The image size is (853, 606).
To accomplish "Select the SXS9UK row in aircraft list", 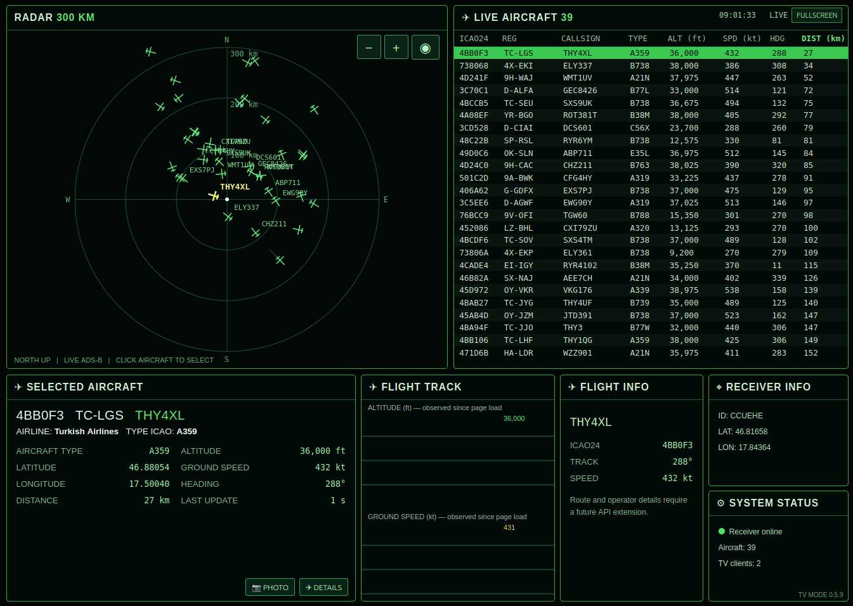I will point(651,103).
